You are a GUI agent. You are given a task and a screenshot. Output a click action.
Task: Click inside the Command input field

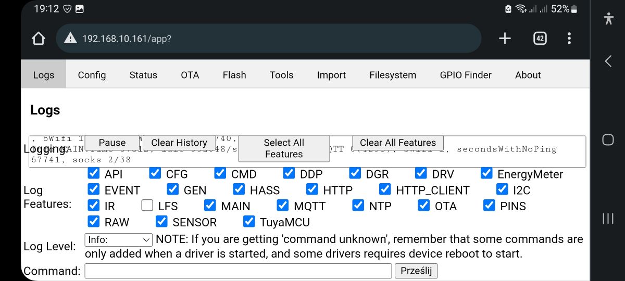238,271
